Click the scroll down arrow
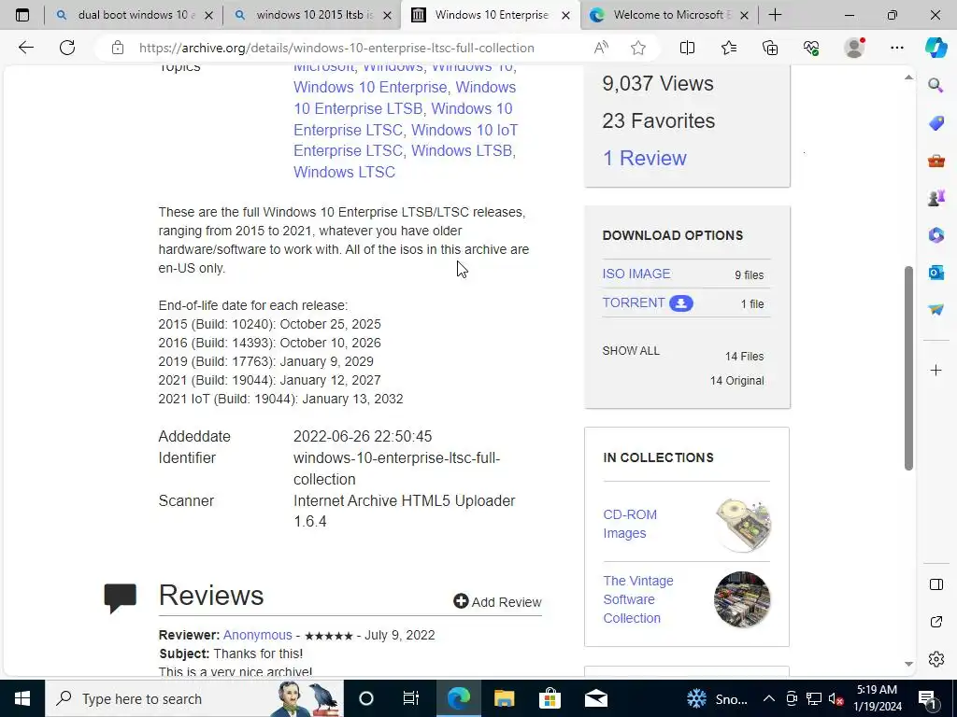957x717 pixels. (908, 664)
